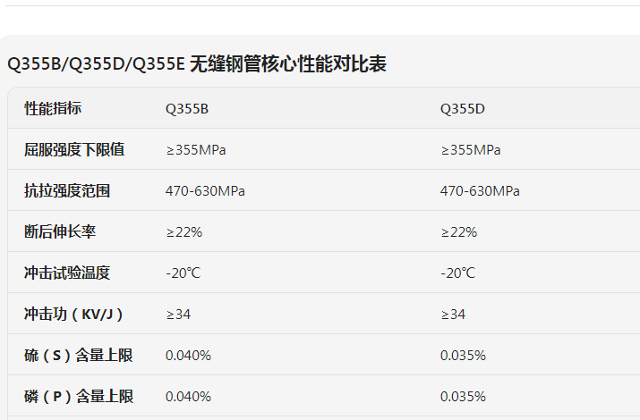Click the Q355D sulfur 0.035% cell
The height and width of the screenshot is (420, 640).
(463, 356)
